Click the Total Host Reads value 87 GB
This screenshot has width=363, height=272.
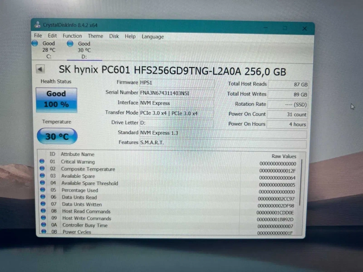tap(288, 84)
